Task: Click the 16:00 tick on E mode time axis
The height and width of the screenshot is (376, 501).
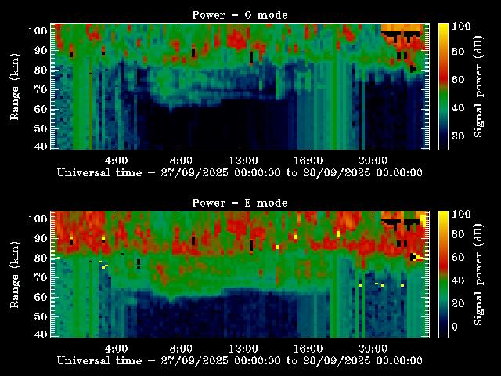Action: click(x=308, y=347)
